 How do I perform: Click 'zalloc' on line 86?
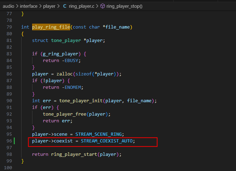[65, 74]
